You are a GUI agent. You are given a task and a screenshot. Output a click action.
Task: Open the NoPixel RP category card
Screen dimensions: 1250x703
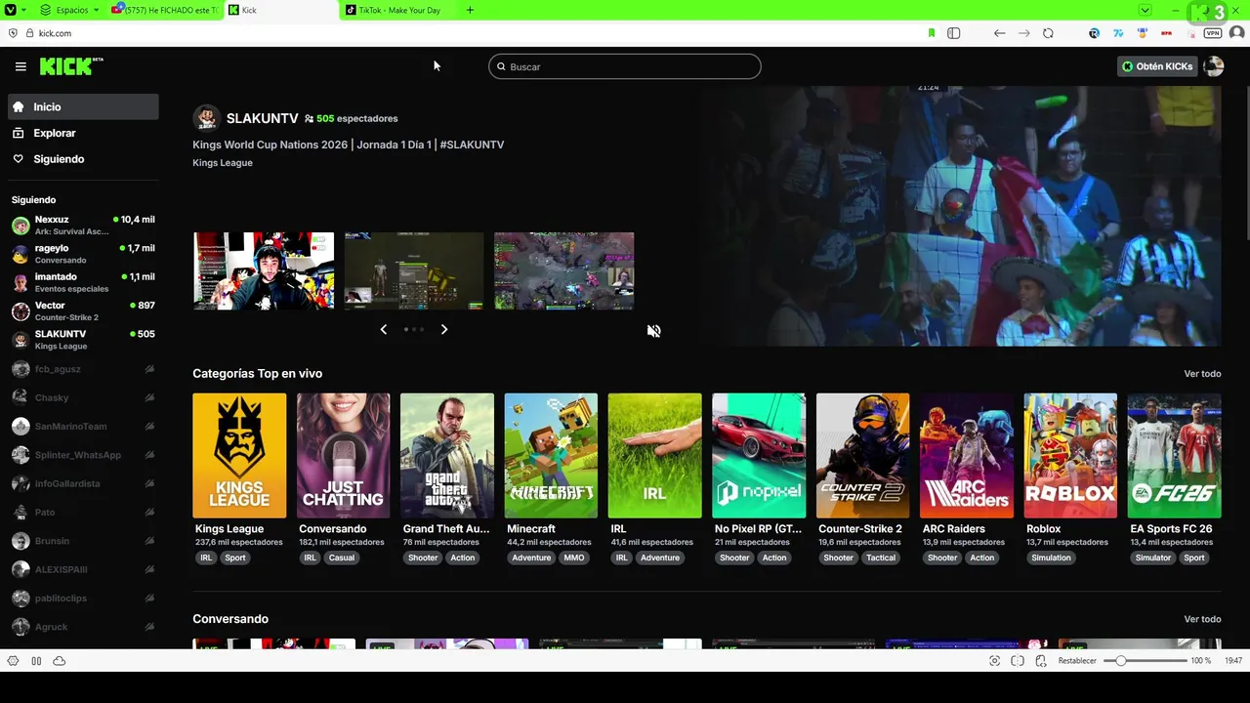click(759, 456)
